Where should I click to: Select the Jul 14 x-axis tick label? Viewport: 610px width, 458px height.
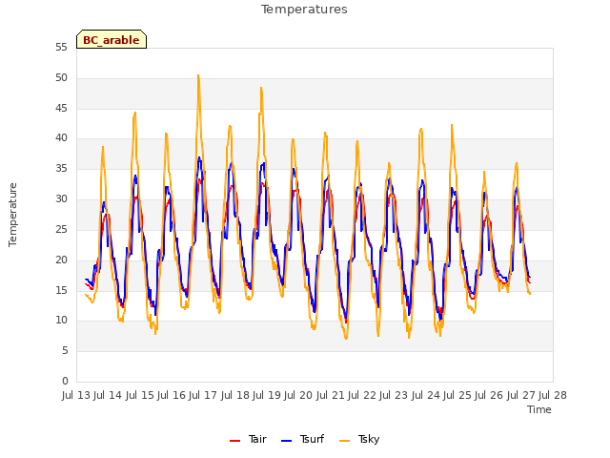pyautogui.click(x=108, y=395)
